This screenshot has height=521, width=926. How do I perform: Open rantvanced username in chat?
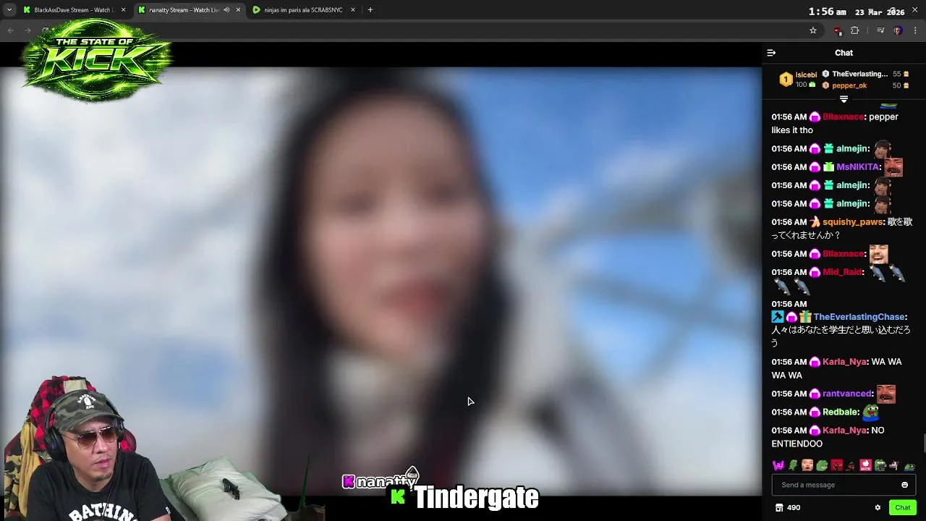coord(847,394)
